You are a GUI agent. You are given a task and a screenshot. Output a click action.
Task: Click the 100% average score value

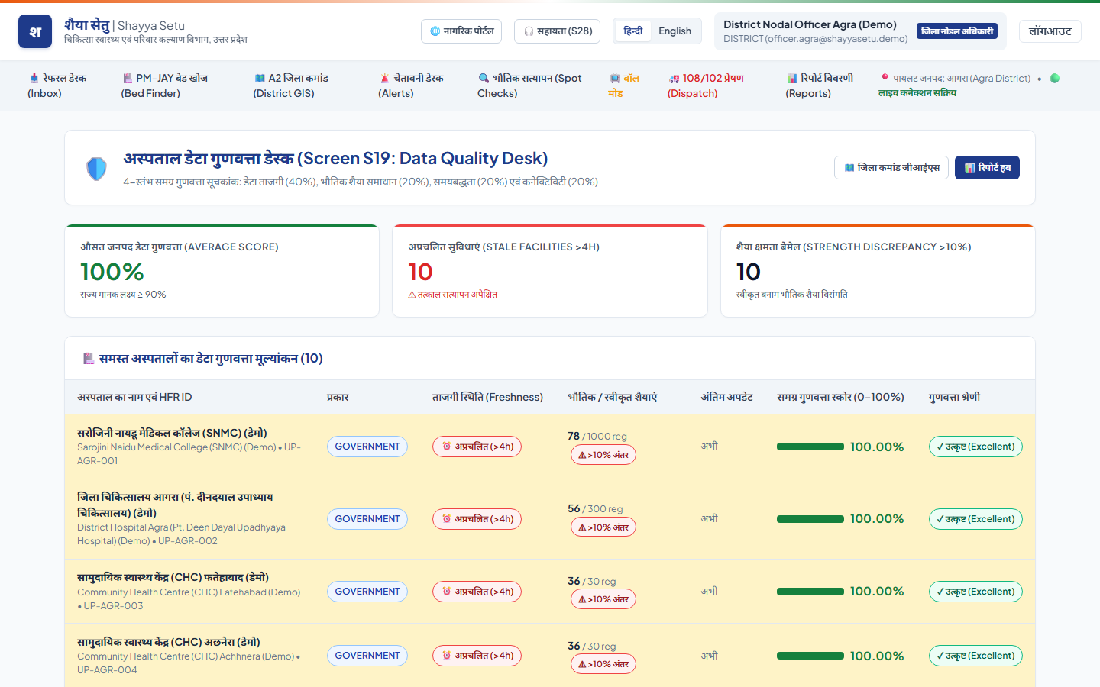(x=112, y=272)
